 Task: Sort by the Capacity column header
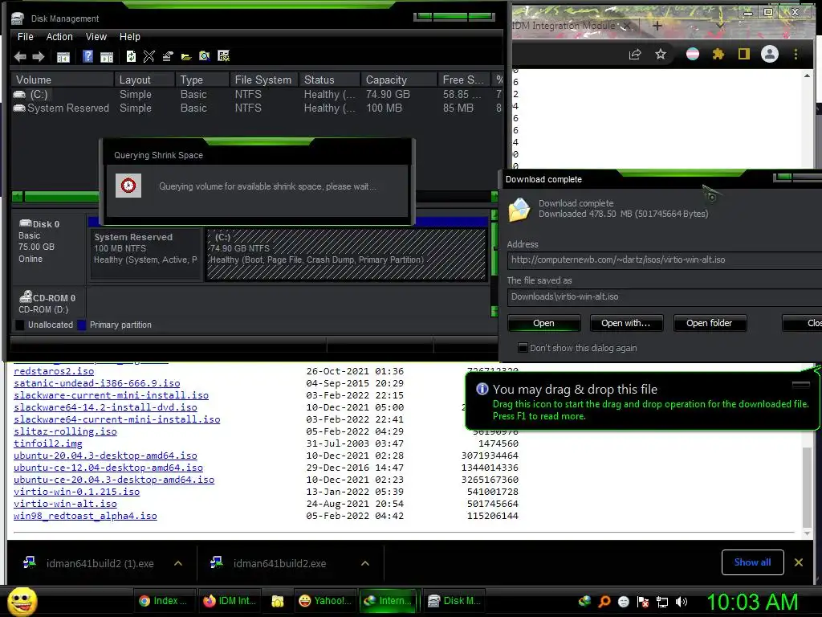(x=398, y=80)
